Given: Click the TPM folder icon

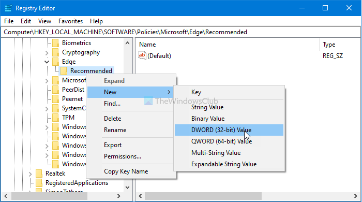Looking at the screenshot, I should coord(55,118).
